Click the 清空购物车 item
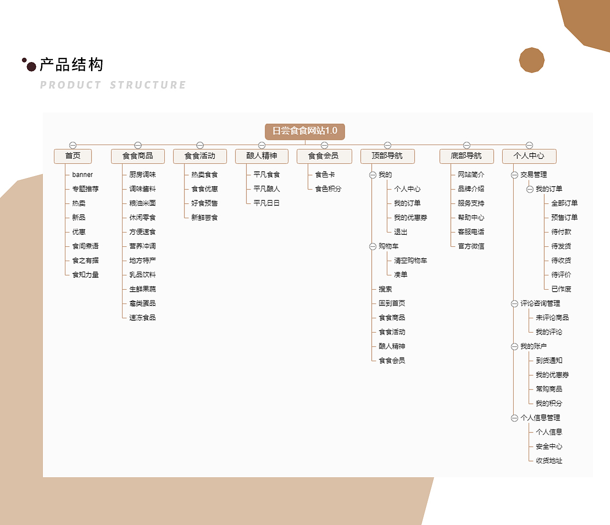 coord(410,261)
